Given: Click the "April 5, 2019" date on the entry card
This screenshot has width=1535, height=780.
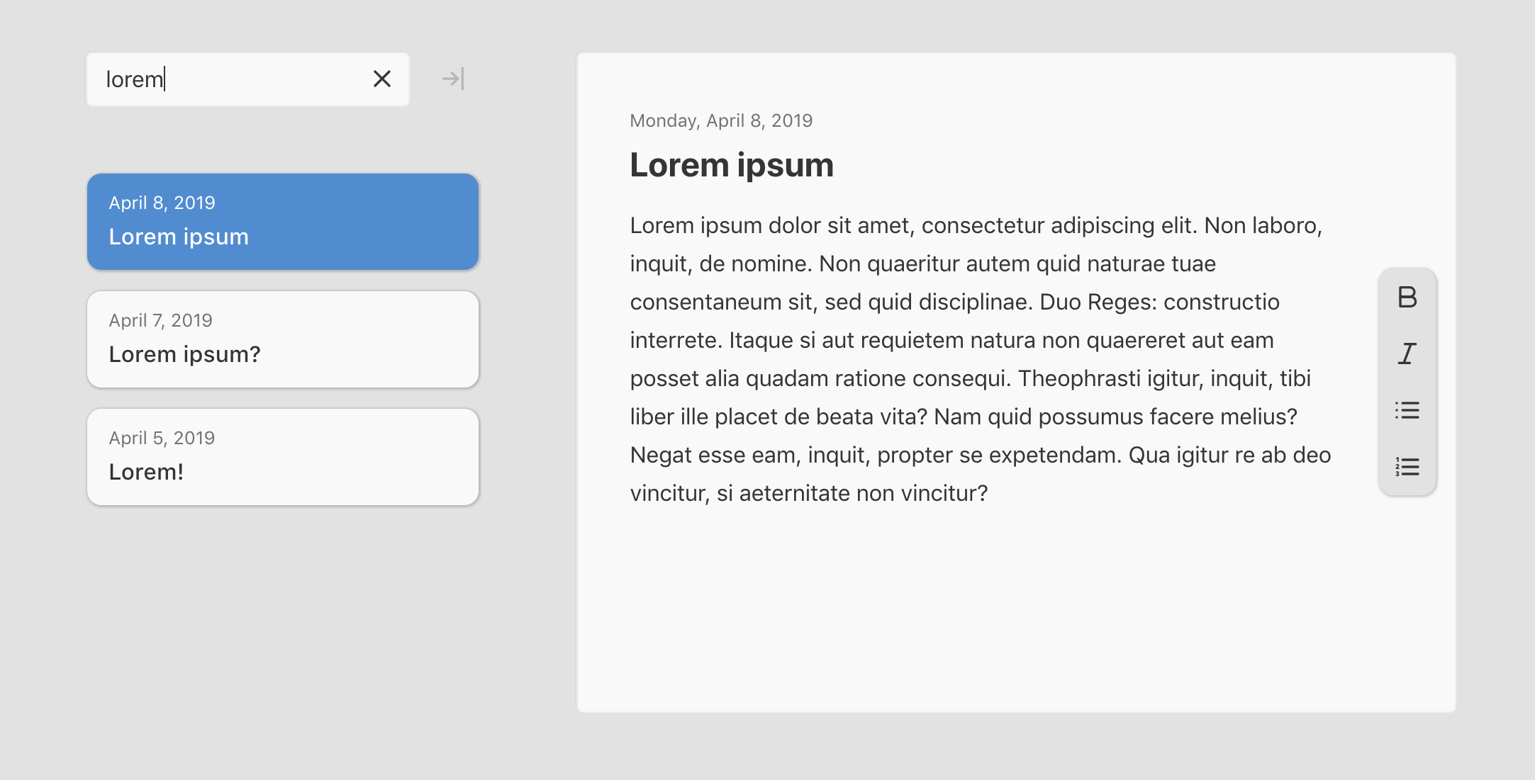Looking at the screenshot, I should click(162, 438).
